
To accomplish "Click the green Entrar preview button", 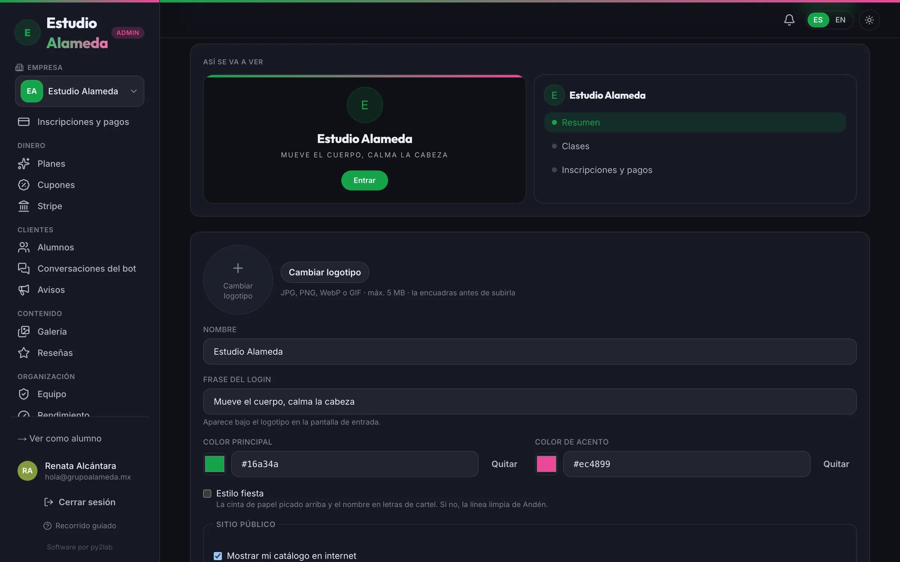I will click(x=364, y=180).
